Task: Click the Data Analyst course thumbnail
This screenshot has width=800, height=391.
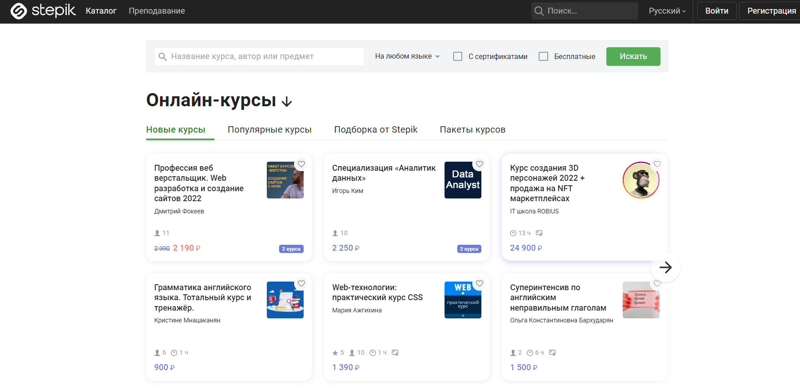Action: tap(463, 180)
